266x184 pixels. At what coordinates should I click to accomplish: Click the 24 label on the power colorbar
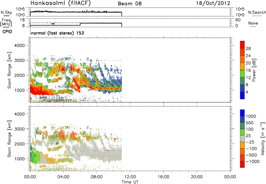tap(248, 56)
